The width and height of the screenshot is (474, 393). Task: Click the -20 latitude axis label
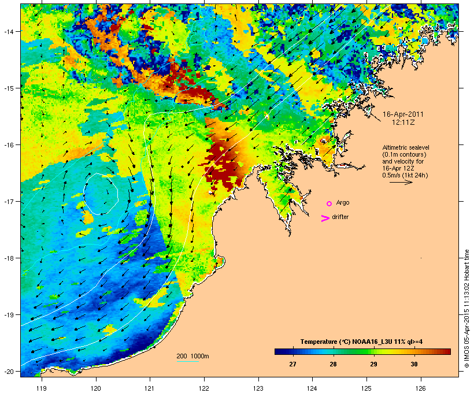coord(8,372)
